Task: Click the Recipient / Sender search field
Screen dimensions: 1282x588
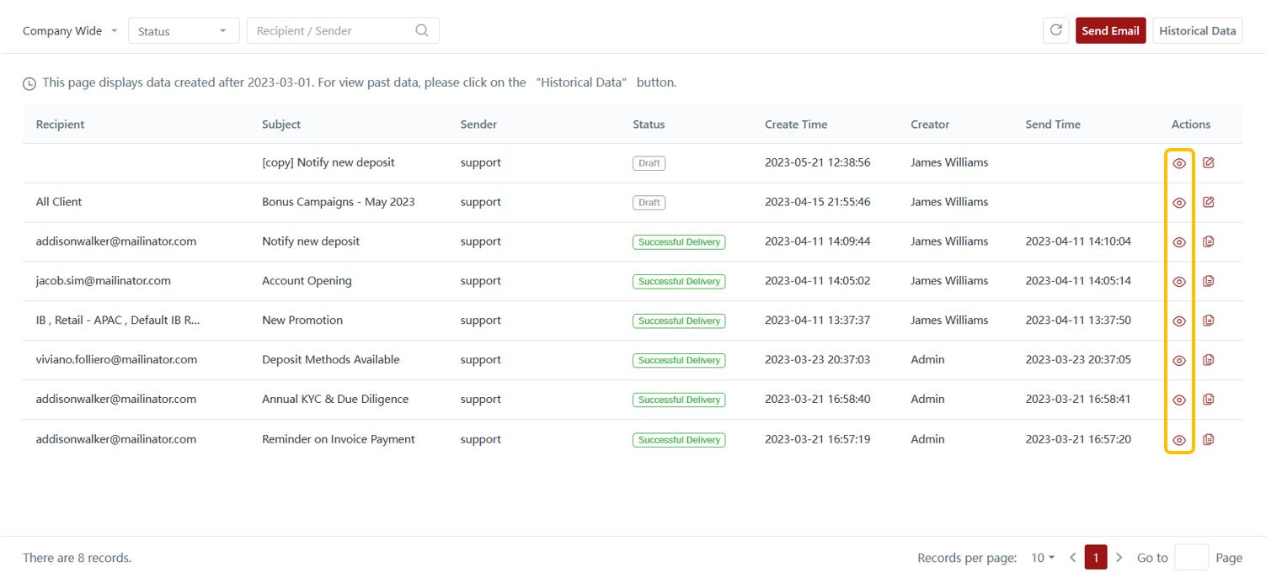Action: (333, 31)
